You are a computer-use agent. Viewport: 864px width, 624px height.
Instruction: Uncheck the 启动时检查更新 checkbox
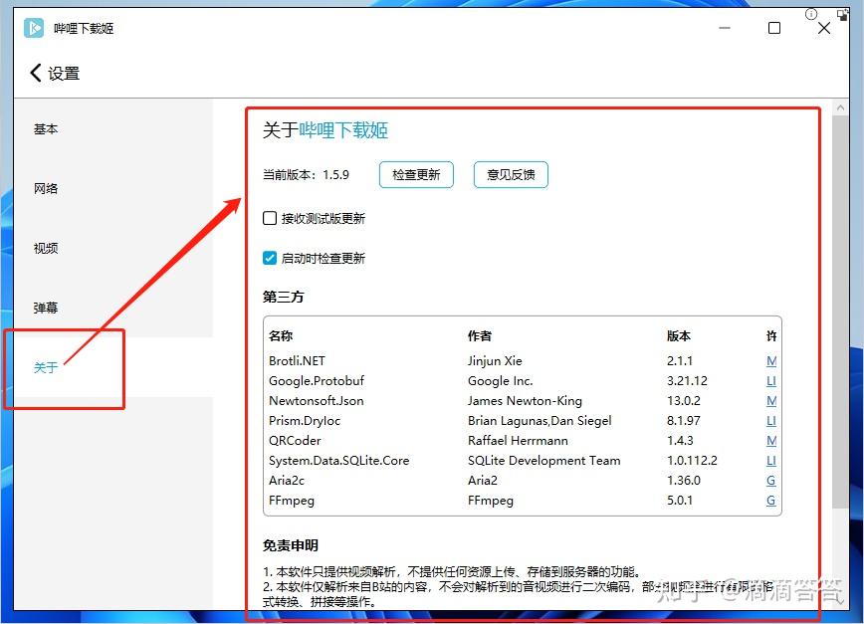(270, 258)
